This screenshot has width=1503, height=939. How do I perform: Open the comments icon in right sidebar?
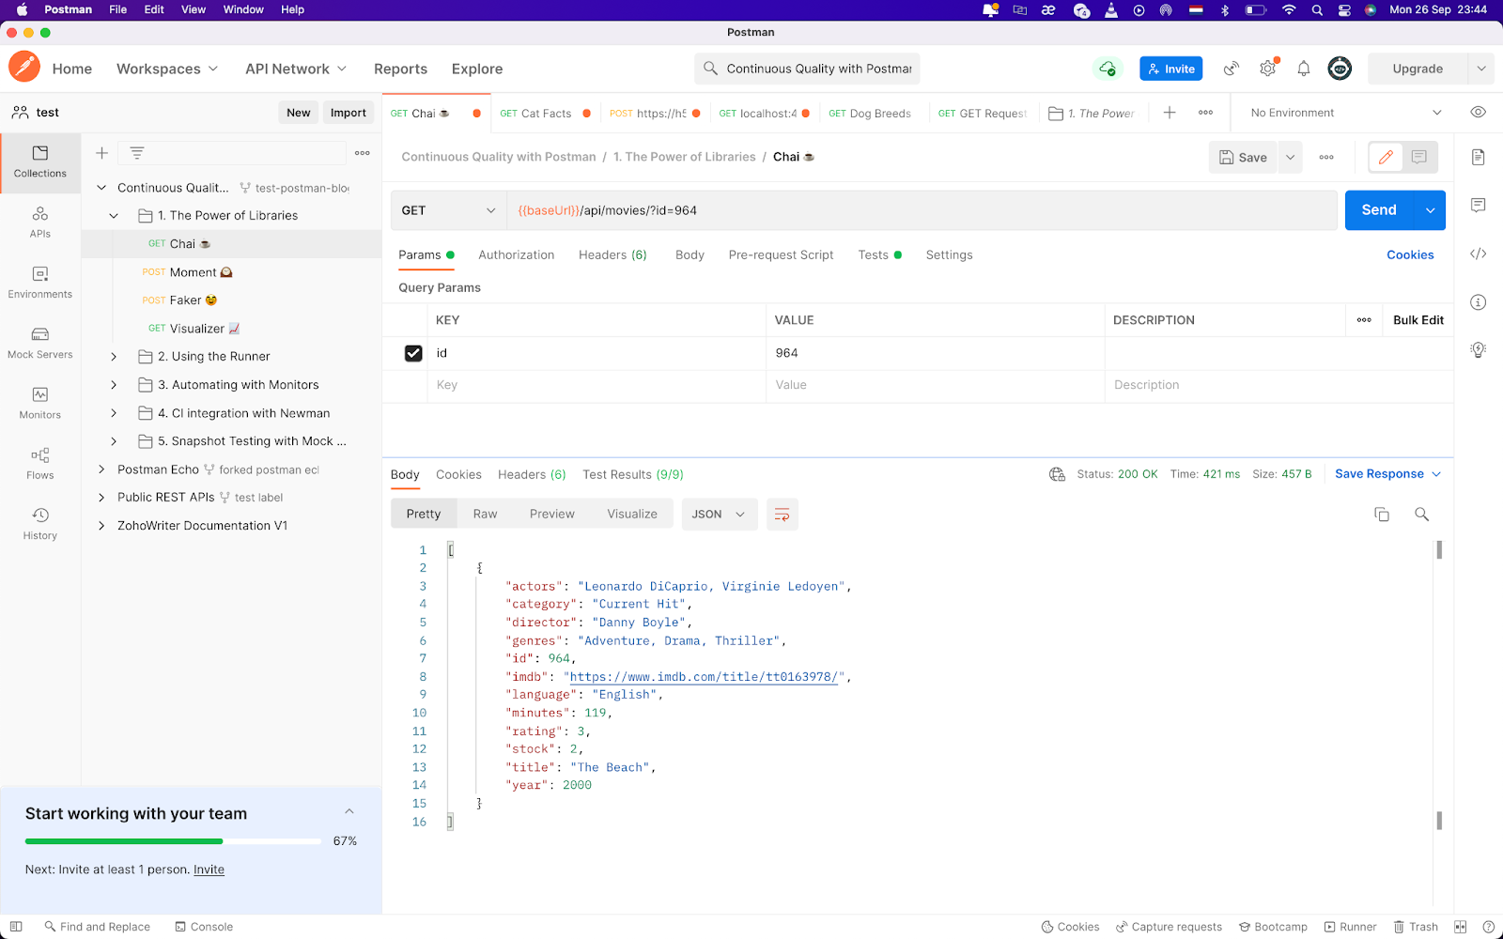(x=1479, y=206)
